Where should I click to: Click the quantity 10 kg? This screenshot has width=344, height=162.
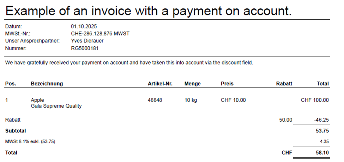pos(191,100)
